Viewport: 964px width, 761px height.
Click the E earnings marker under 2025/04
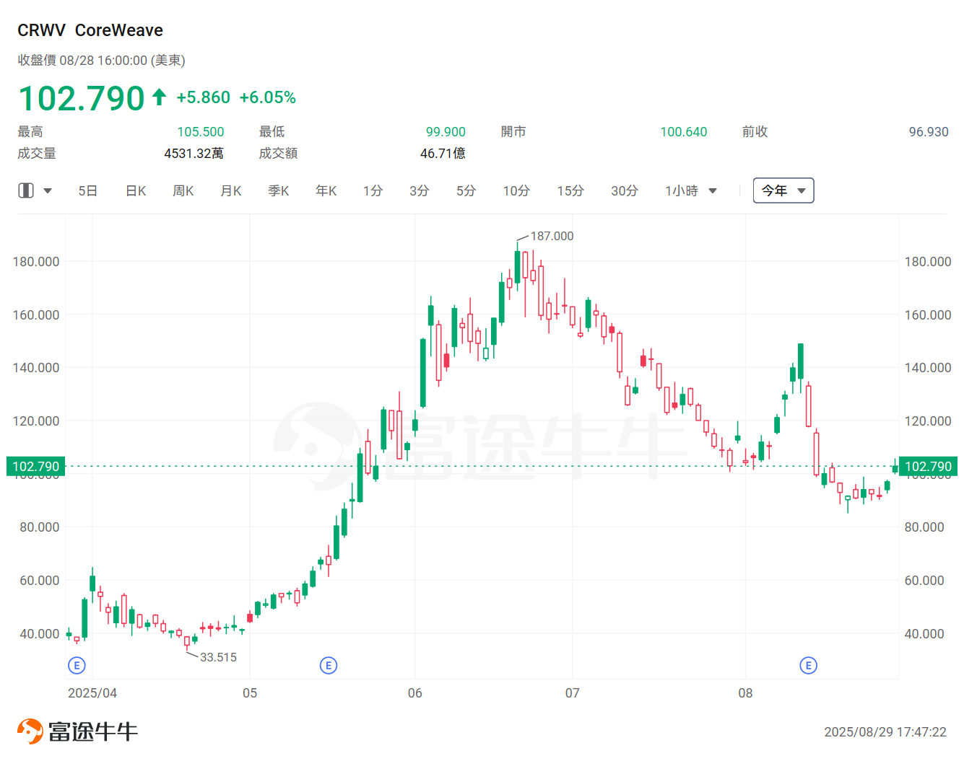point(77,665)
